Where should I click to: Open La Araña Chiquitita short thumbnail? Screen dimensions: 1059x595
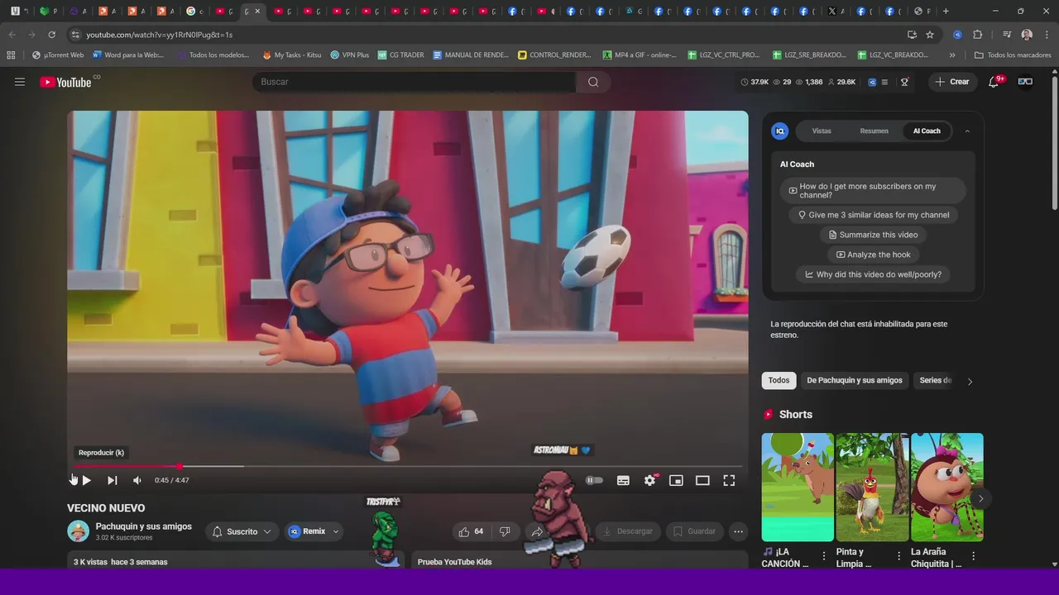point(947,487)
